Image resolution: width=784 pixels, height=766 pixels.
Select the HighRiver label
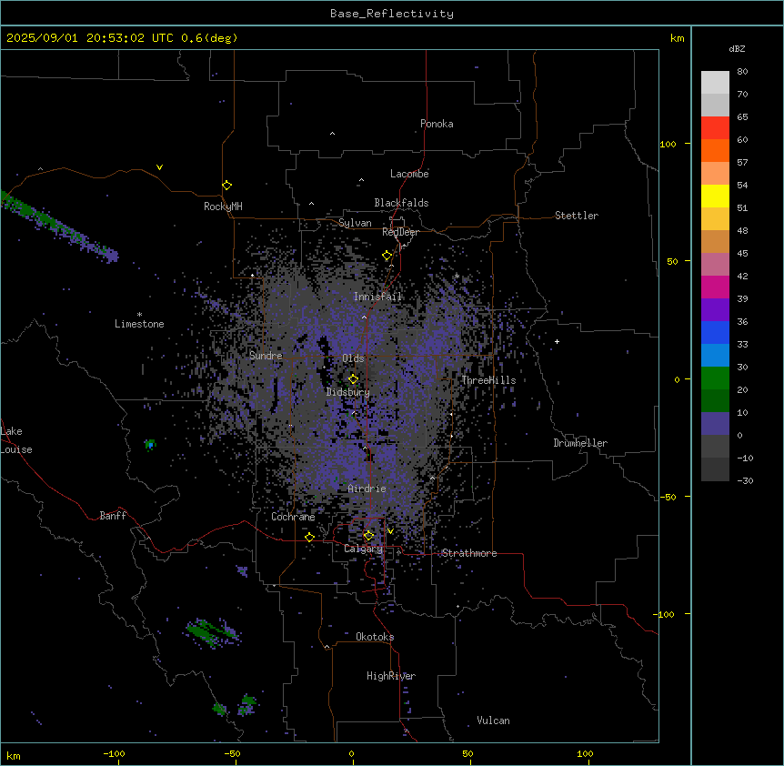point(391,676)
